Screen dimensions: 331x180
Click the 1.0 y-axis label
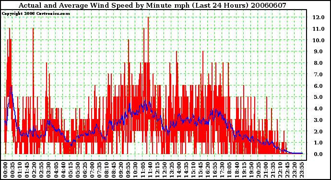tap(319, 143)
